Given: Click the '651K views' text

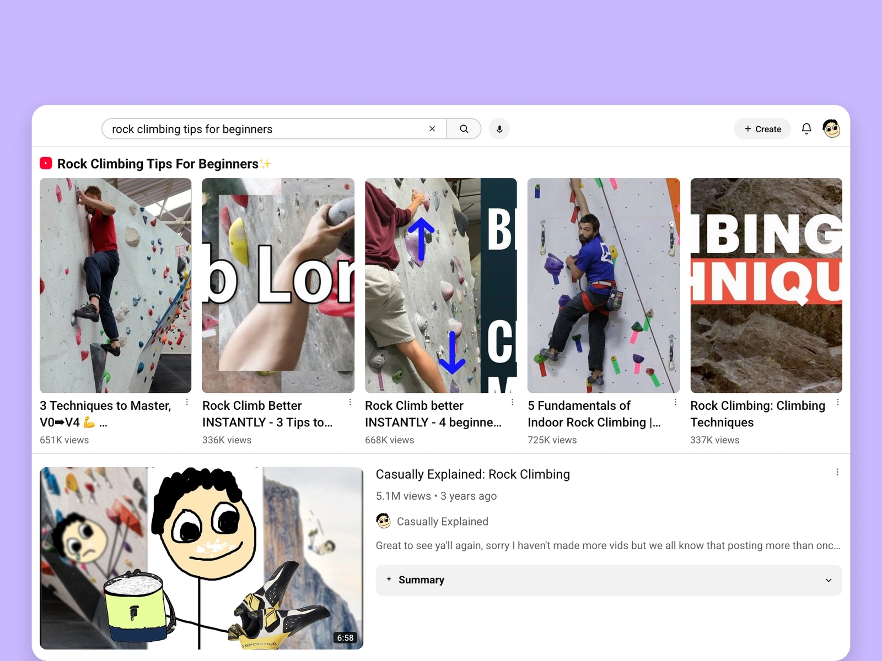Looking at the screenshot, I should pyautogui.click(x=64, y=440).
